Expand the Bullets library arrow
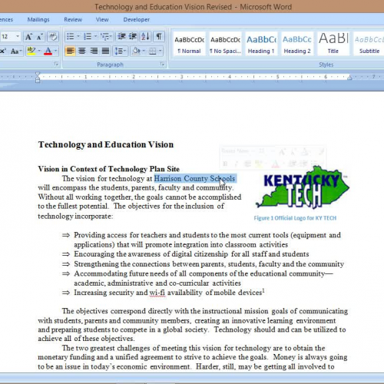Viewport: 384px width, 384px height. tap(78, 37)
